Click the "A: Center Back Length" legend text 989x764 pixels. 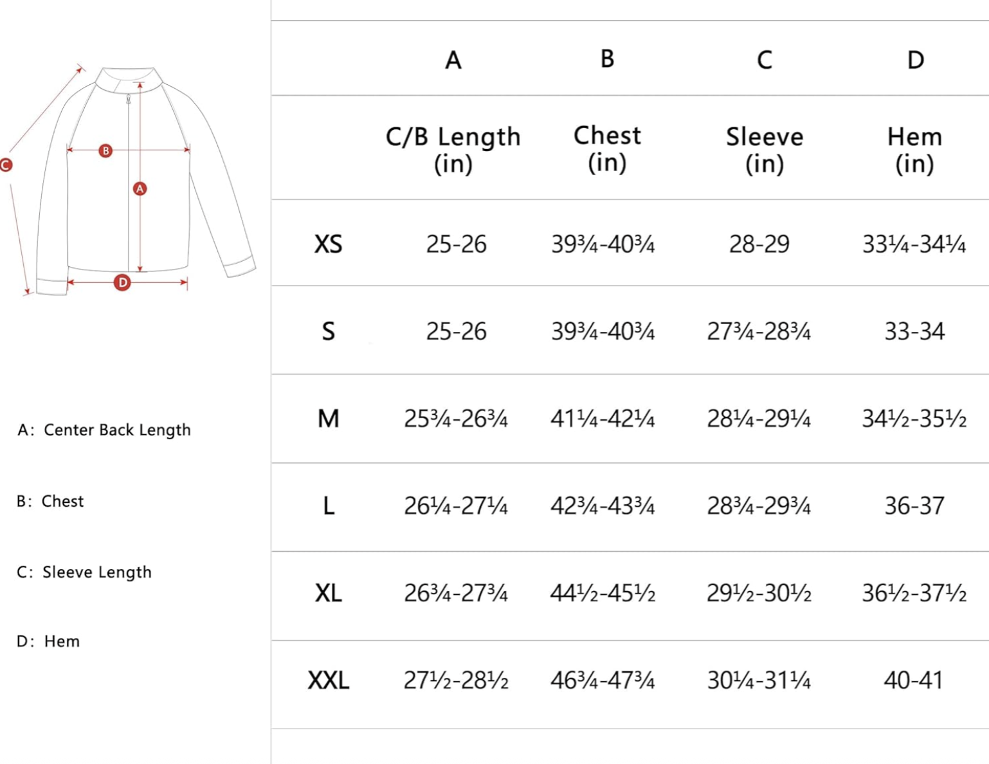coord(104,430)
